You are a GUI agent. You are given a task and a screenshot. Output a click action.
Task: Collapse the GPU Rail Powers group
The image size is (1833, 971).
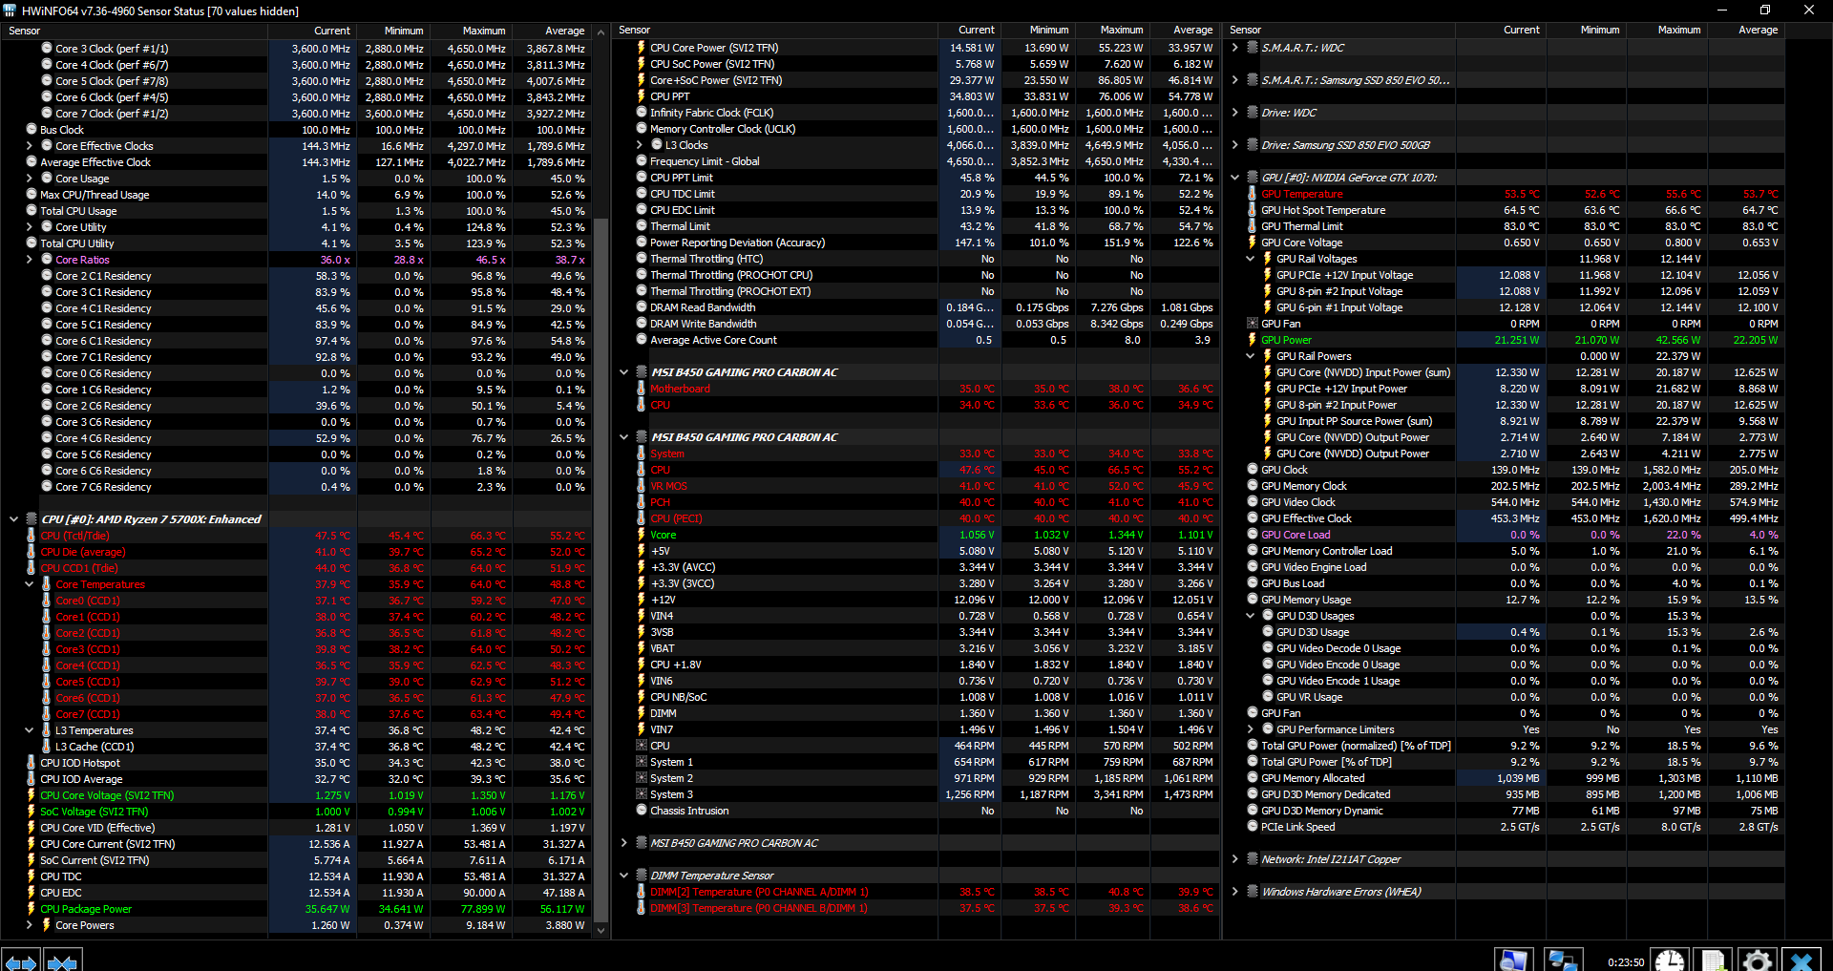[x=1250, y=356]
